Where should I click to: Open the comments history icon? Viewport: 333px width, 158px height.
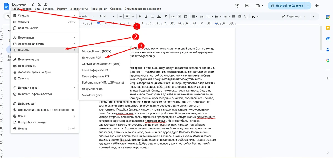click(x=247, y=6)
